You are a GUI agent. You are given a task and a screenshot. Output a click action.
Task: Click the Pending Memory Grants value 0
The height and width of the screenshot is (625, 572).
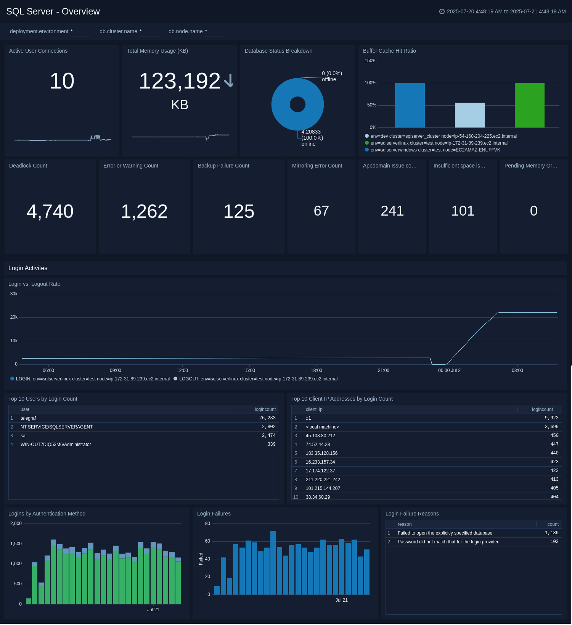click(x=534, y=211)
